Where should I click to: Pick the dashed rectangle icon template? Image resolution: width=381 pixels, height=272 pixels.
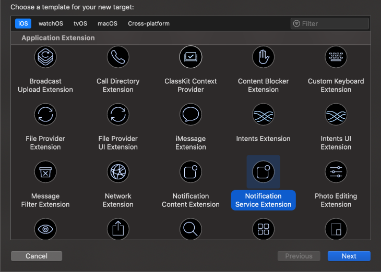(336, 229)
